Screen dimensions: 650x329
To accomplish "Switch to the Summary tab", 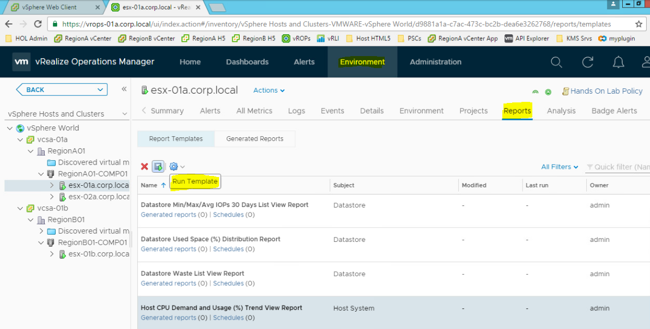I will tap(167, 111).
